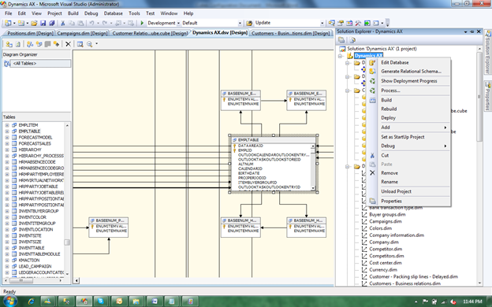Open Buyer groups.dim in Solution Explorer

pos(387,215)
